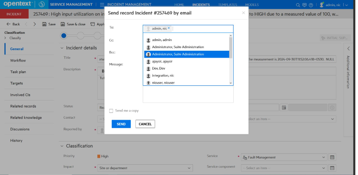Click the table icon beside the Status field
The width and height of the screenshot is (358, 175).
click(x=284, y=108)
